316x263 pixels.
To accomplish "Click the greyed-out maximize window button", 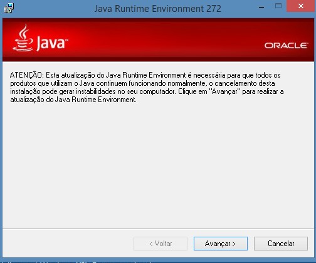I will tap(278, 6).
